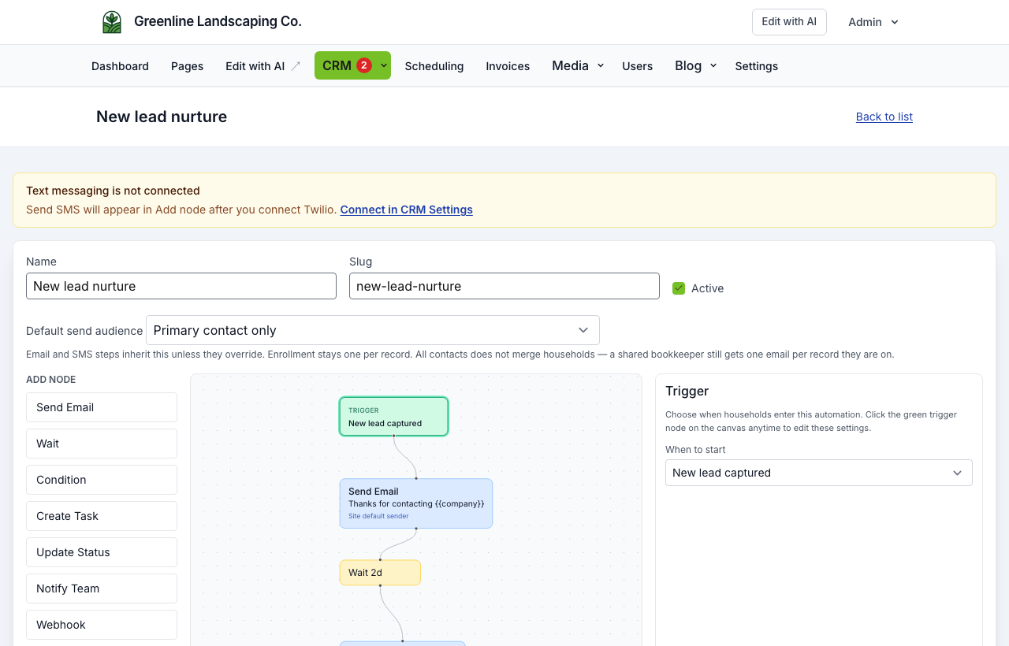Open the Connect in CRM Settings link
1009x646 pixels.
coord(407,210)
